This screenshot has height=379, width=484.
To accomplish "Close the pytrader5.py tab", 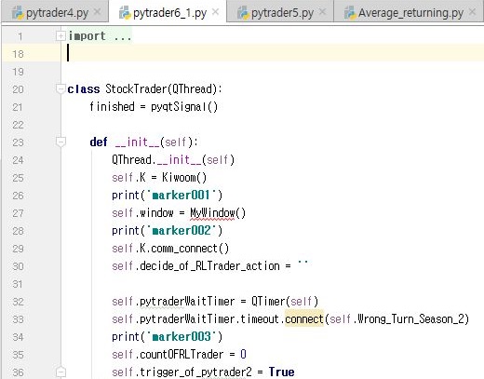I will (x=323, y=12).
